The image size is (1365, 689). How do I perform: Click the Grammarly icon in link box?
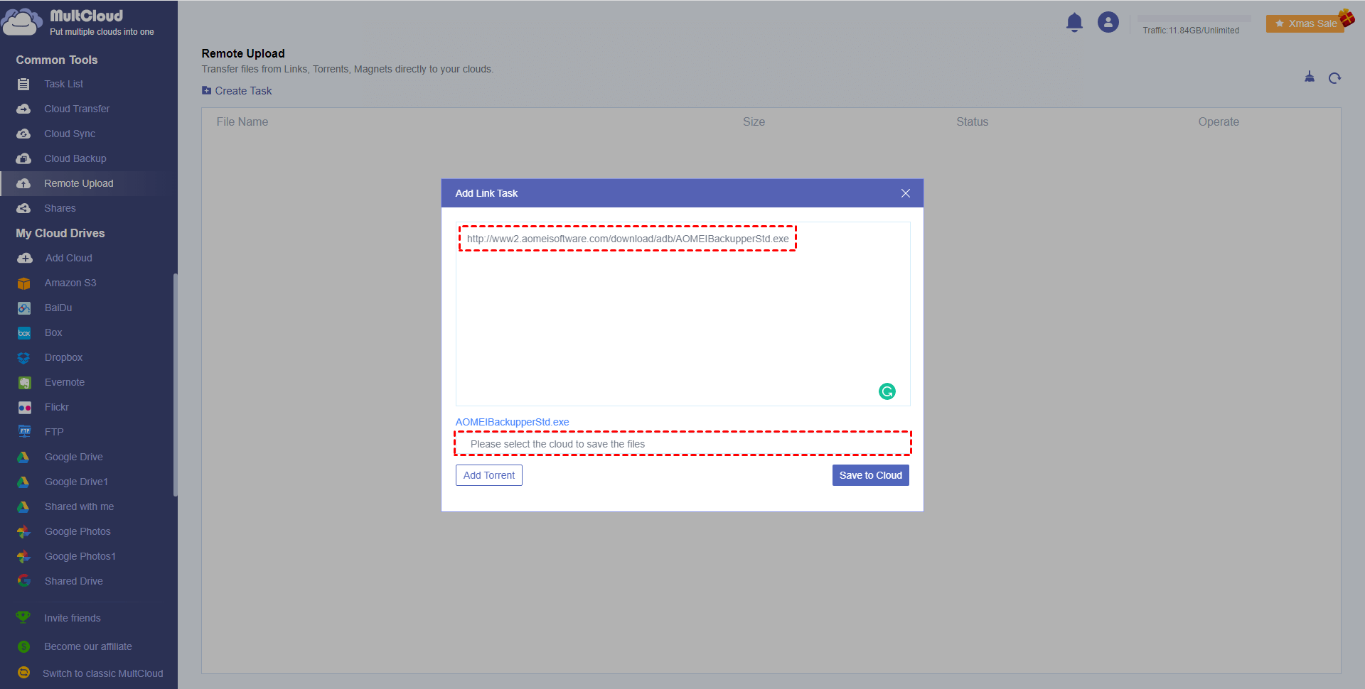coord(887,391)
